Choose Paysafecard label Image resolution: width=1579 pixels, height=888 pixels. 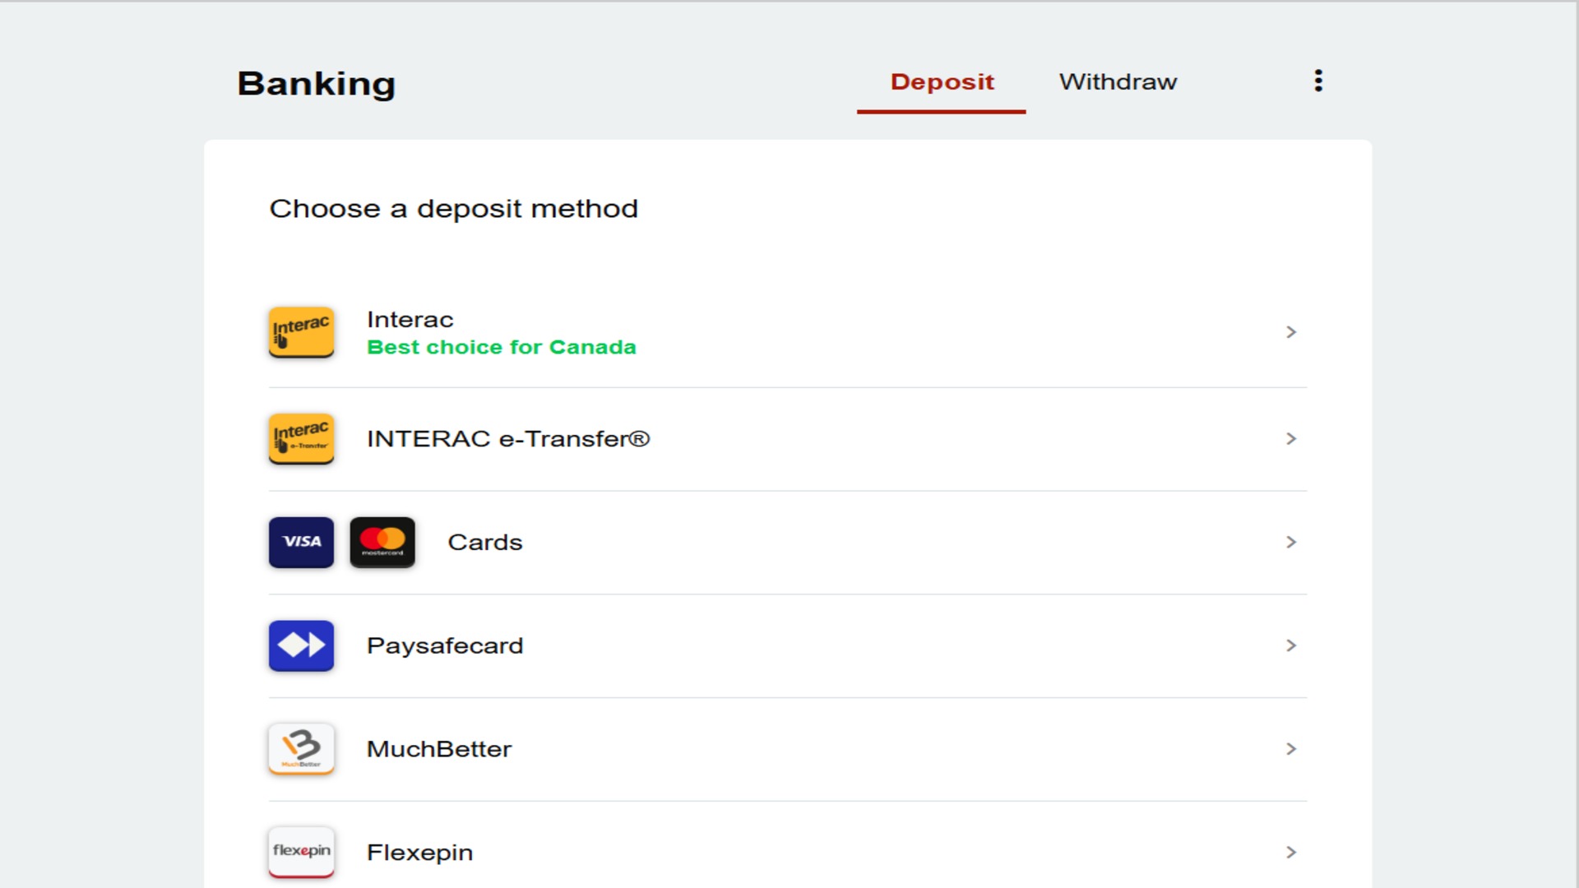point(445,646)
